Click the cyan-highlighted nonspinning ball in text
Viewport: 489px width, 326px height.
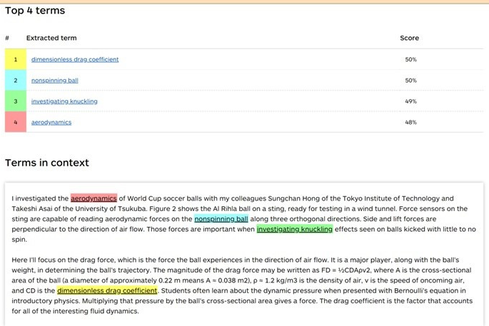coord(221,219)
